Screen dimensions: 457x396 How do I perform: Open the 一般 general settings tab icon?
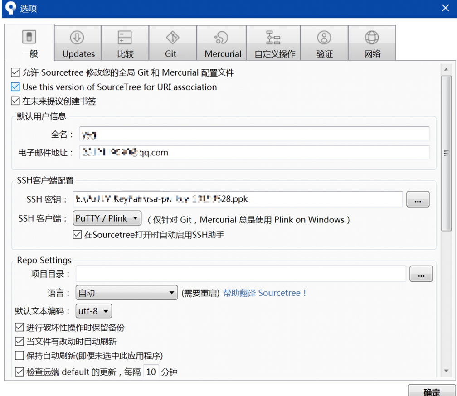29,37
